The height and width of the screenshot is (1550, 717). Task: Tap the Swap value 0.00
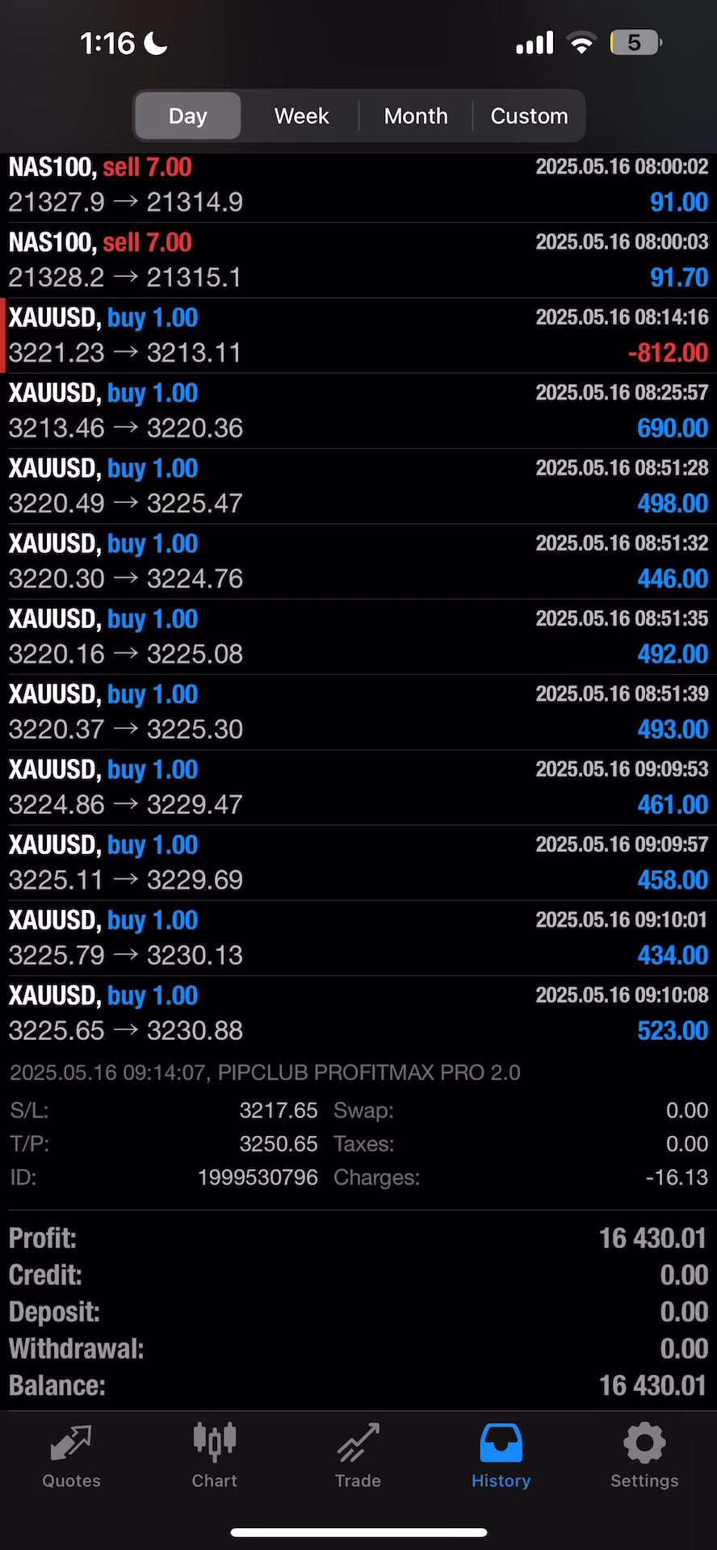click(x=687, y=1110)
